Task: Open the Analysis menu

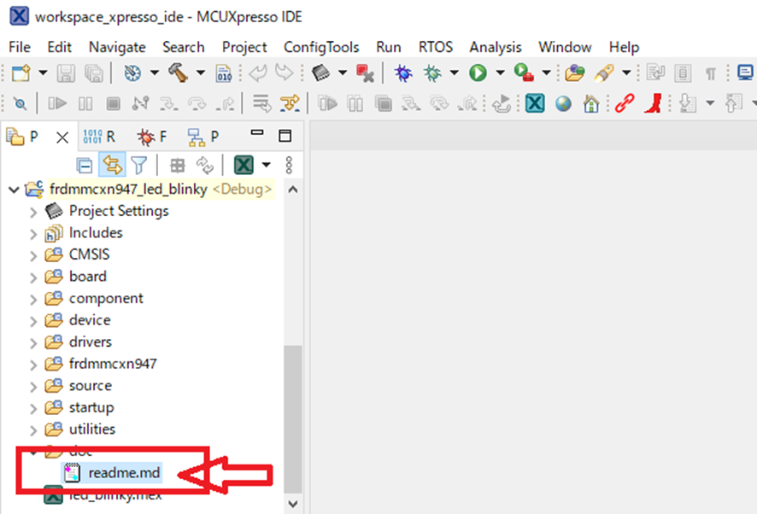Action: (496, 47)
